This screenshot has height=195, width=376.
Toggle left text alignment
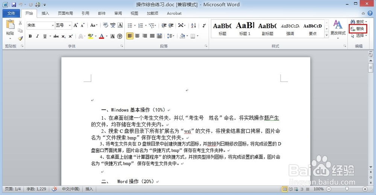point(130,36)
